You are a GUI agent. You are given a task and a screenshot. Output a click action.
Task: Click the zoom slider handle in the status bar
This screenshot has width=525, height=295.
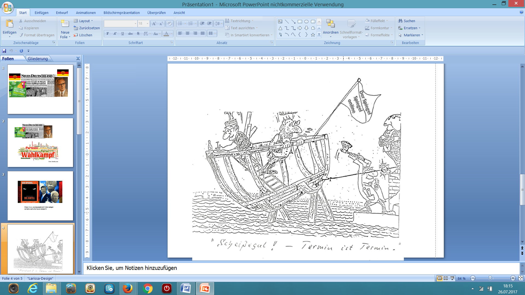click(x=490, y=278)
